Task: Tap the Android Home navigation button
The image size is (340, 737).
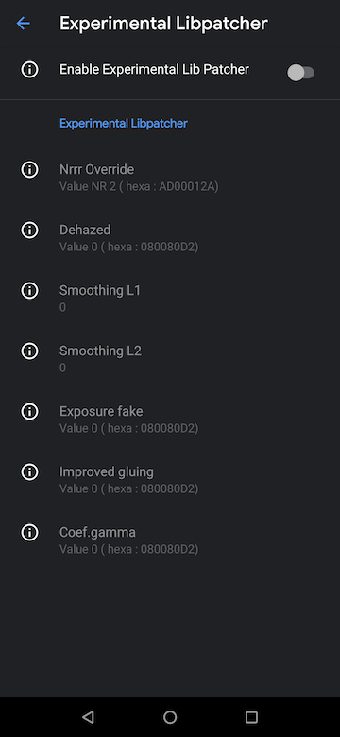Action: click(170, 717)
